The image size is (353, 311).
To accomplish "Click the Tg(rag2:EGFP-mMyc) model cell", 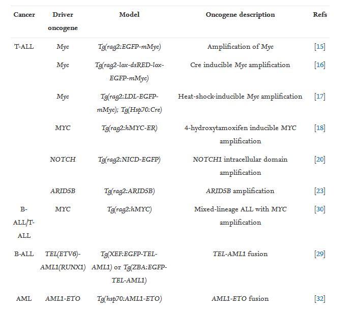I will 129,47.
